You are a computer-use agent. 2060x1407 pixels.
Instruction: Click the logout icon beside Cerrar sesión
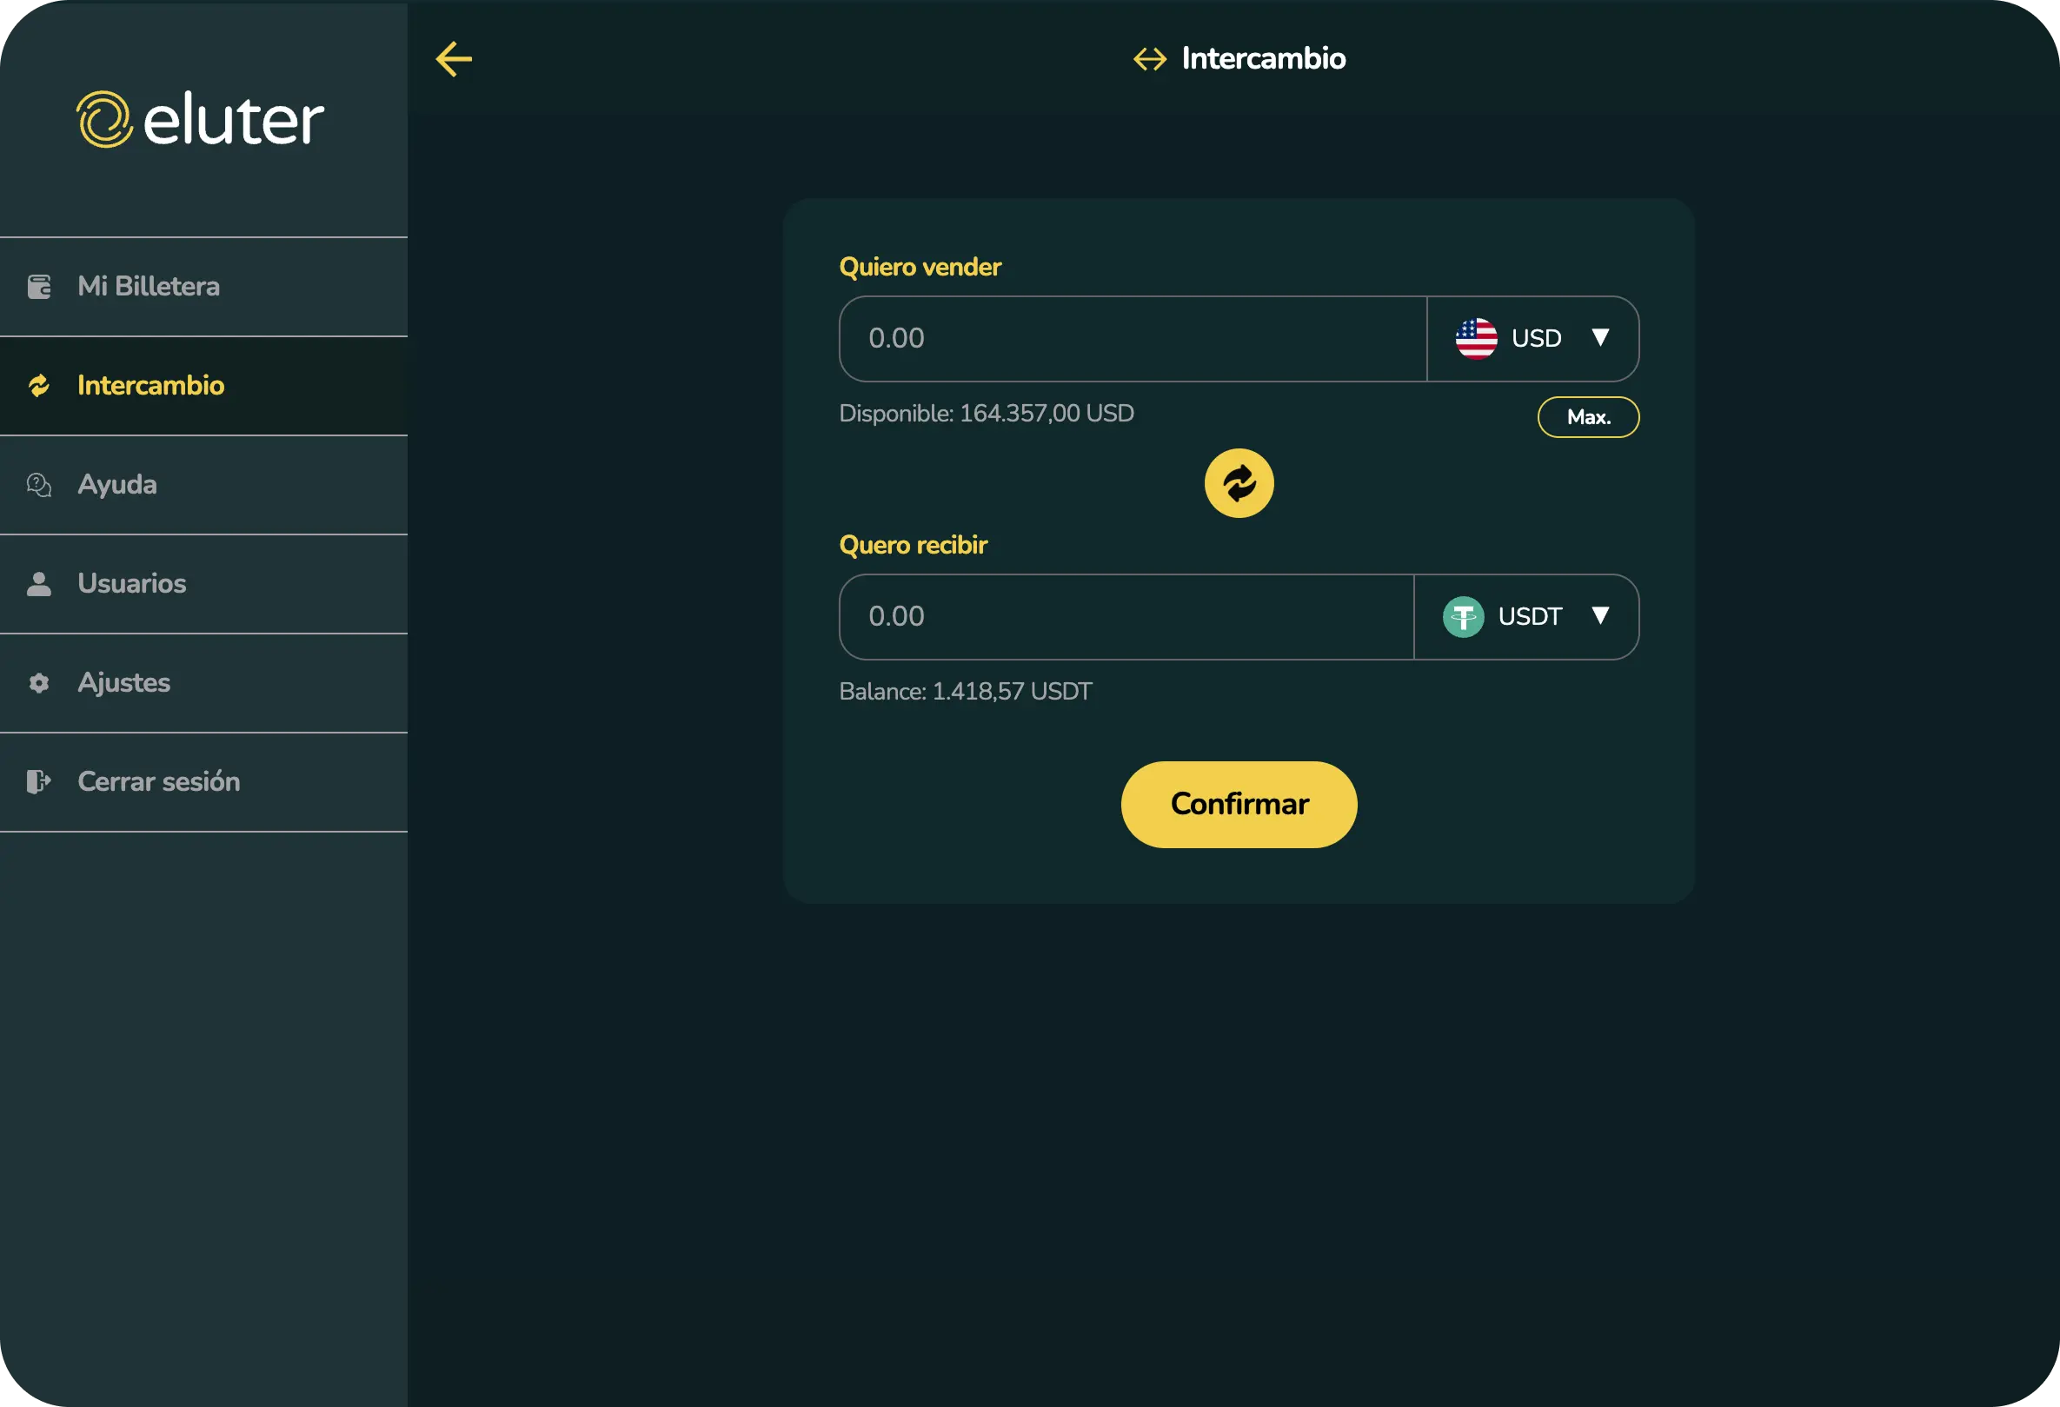[x=39, y=781]
